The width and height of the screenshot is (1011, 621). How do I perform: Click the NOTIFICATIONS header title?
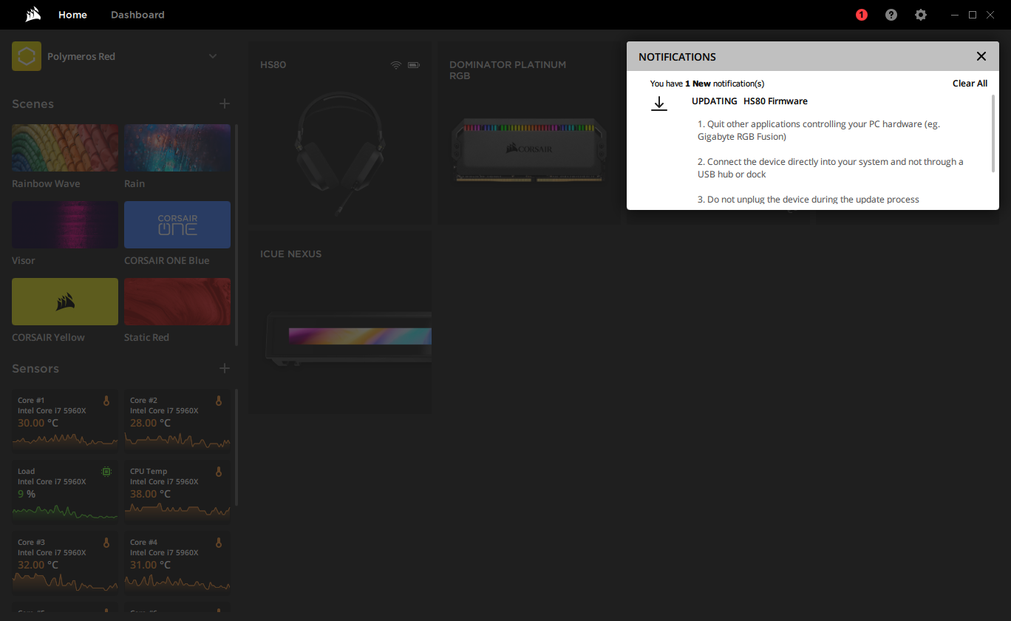pos(677,57)
